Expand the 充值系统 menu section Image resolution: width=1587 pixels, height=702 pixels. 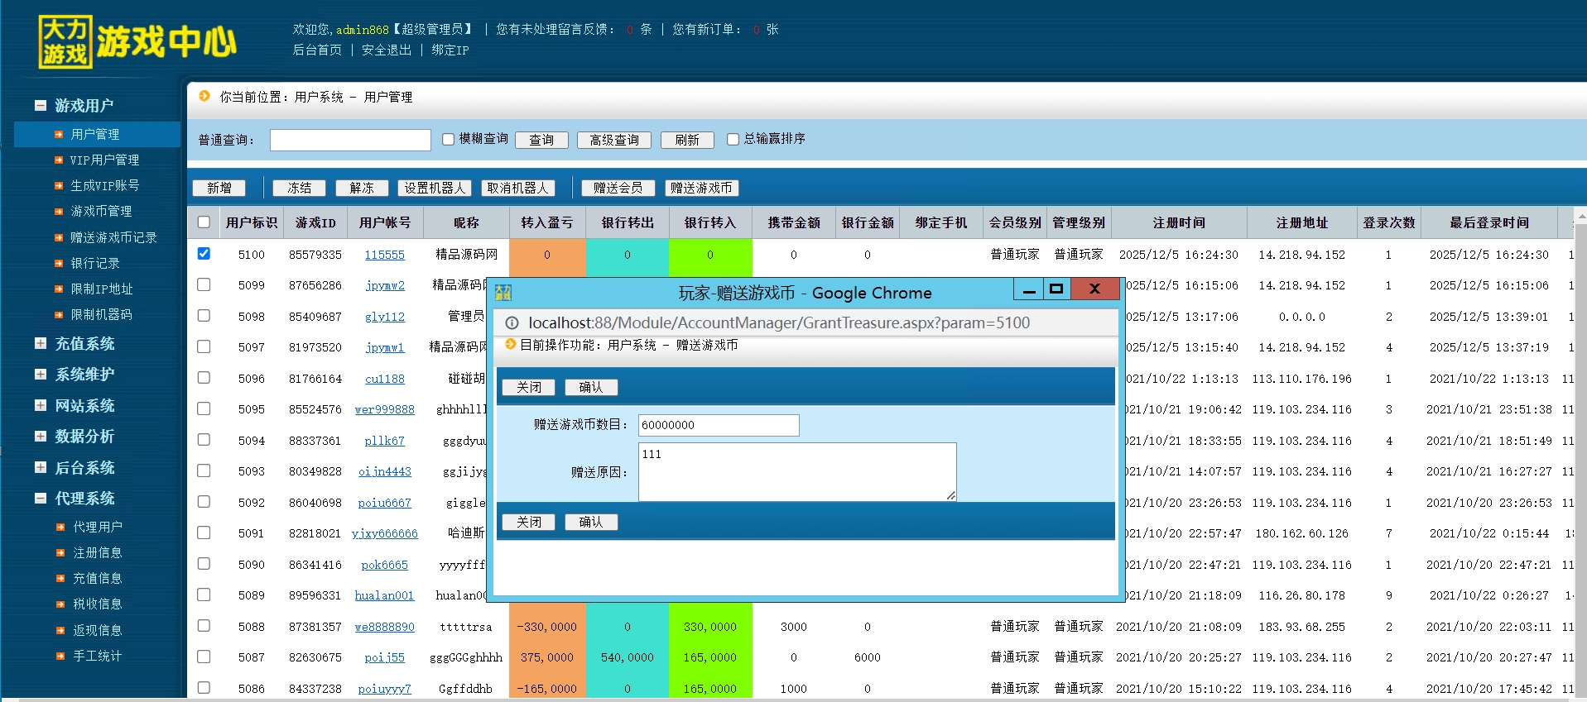pyautogui.click(x=41, y=343)
